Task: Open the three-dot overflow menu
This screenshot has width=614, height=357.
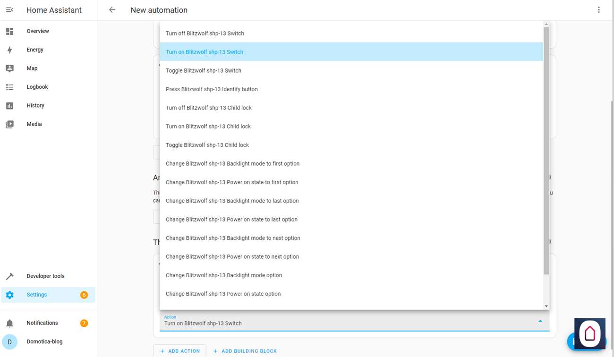Action: 598,10
